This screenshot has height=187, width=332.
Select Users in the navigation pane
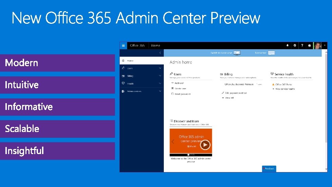tap(142, 68)
